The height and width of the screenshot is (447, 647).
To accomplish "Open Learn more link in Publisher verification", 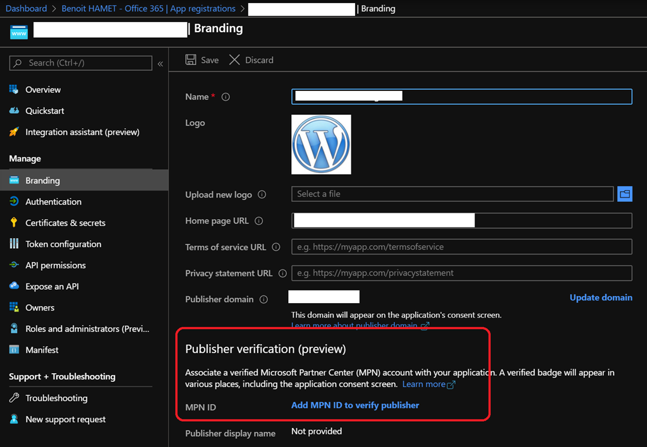I will 424,384.
